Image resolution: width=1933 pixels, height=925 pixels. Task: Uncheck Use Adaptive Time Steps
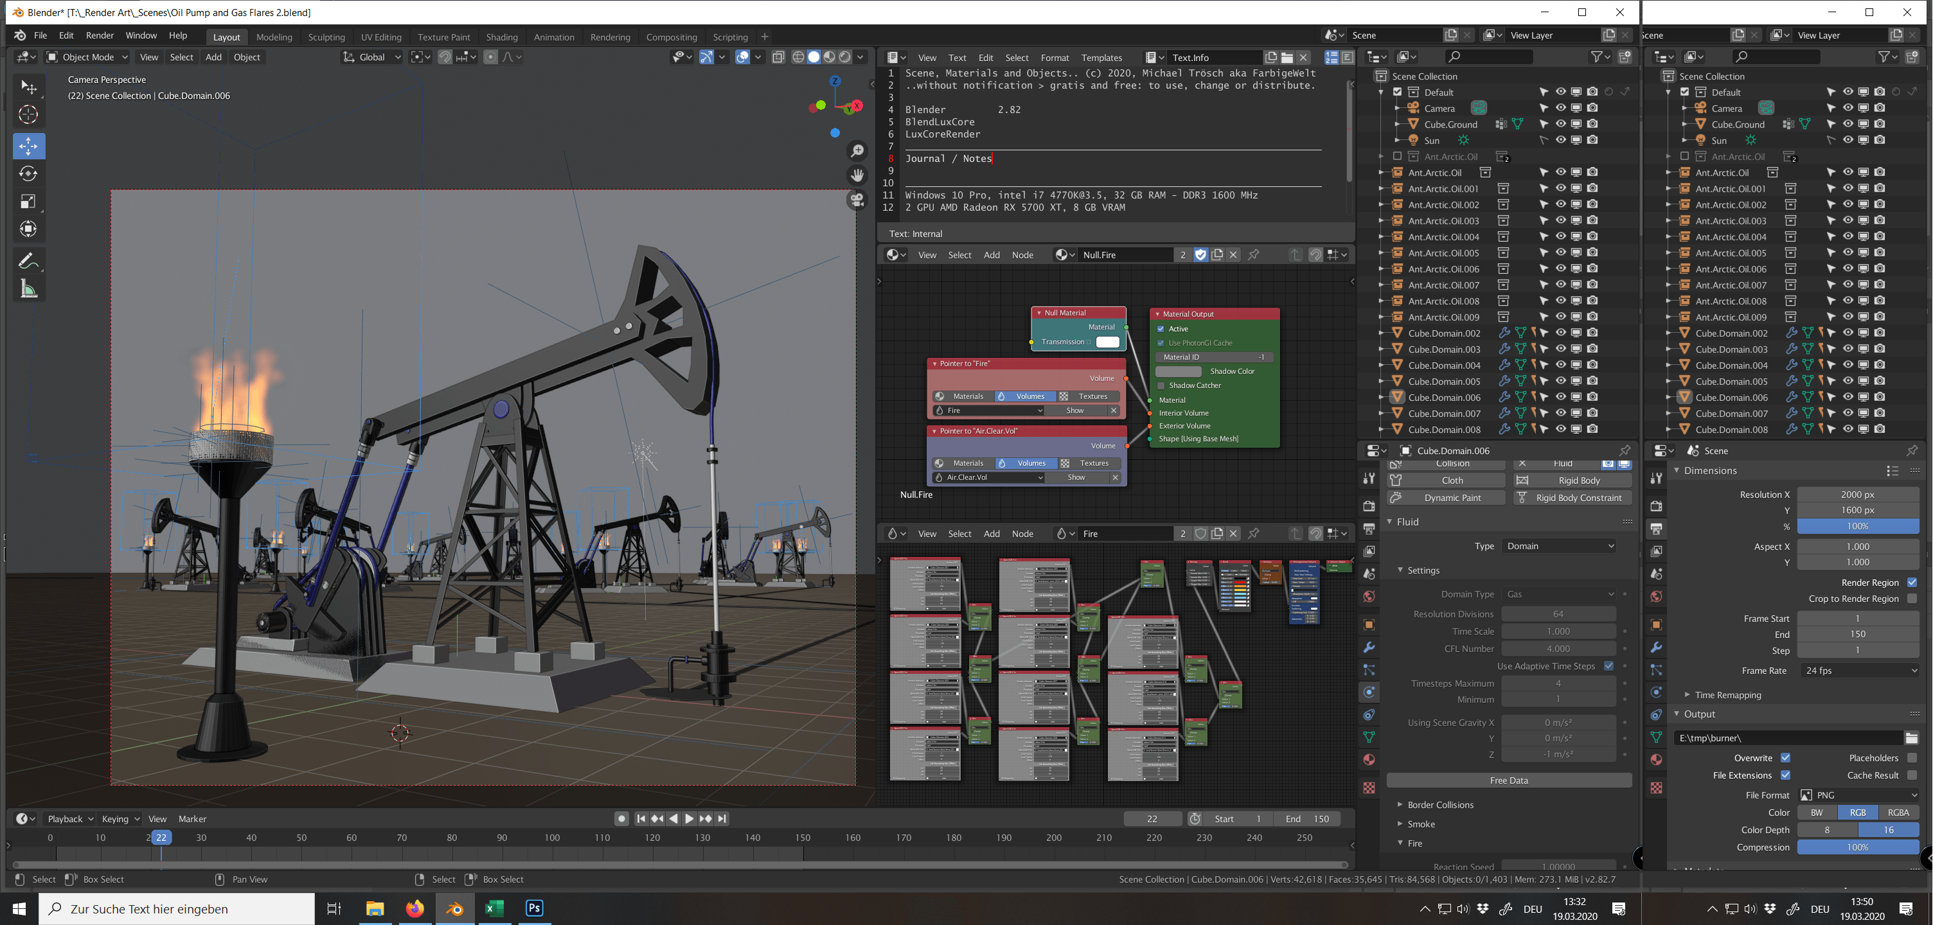(1608, 665)
